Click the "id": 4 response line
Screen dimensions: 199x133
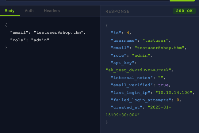click(x=121, y=33)
